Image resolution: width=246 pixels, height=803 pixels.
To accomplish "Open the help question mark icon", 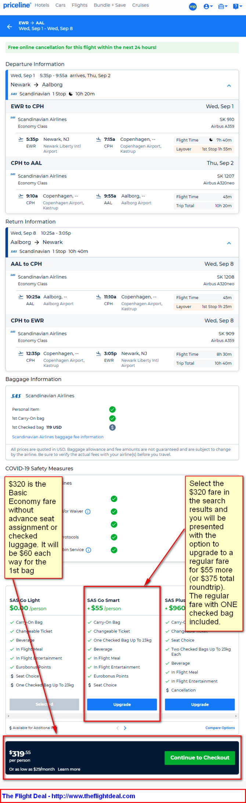I will click(237, 6).
